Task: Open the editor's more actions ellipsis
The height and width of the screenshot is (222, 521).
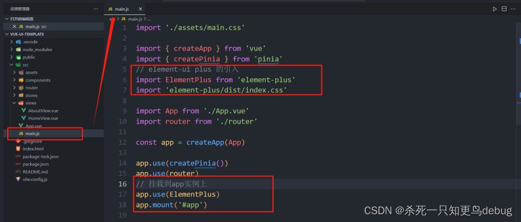Action: 514,9
